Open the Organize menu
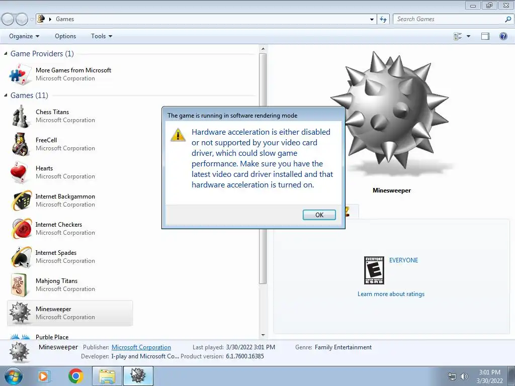This screenshot has height=386, width=515. coord(24,36)
